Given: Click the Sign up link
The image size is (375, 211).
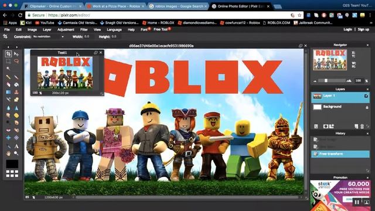Looking at the screenshot, I should 363,29.
